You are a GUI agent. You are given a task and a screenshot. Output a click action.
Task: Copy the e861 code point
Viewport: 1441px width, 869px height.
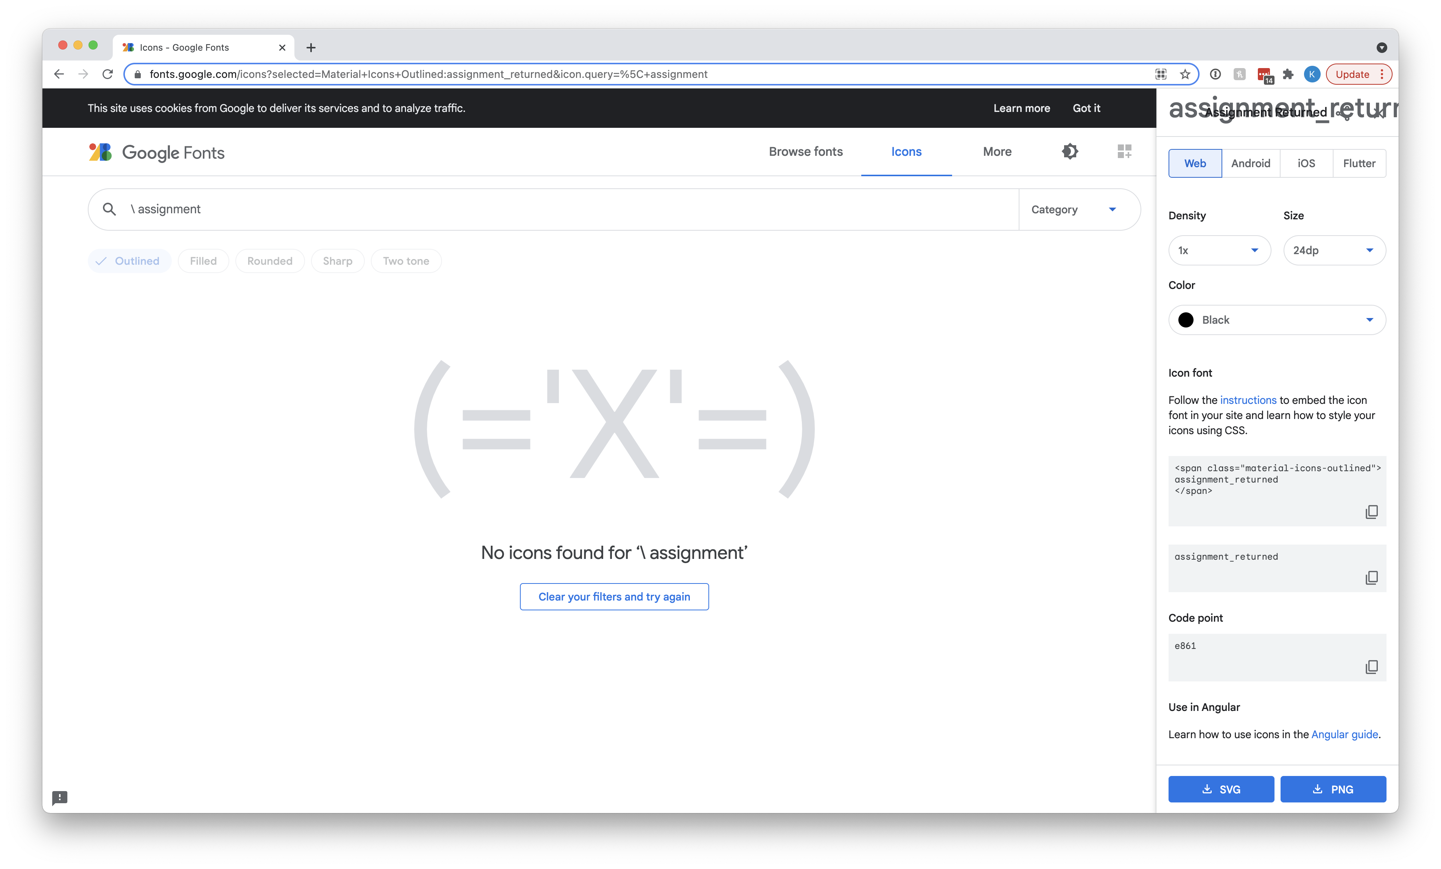pyautogui.click(x=1372, y=667)
